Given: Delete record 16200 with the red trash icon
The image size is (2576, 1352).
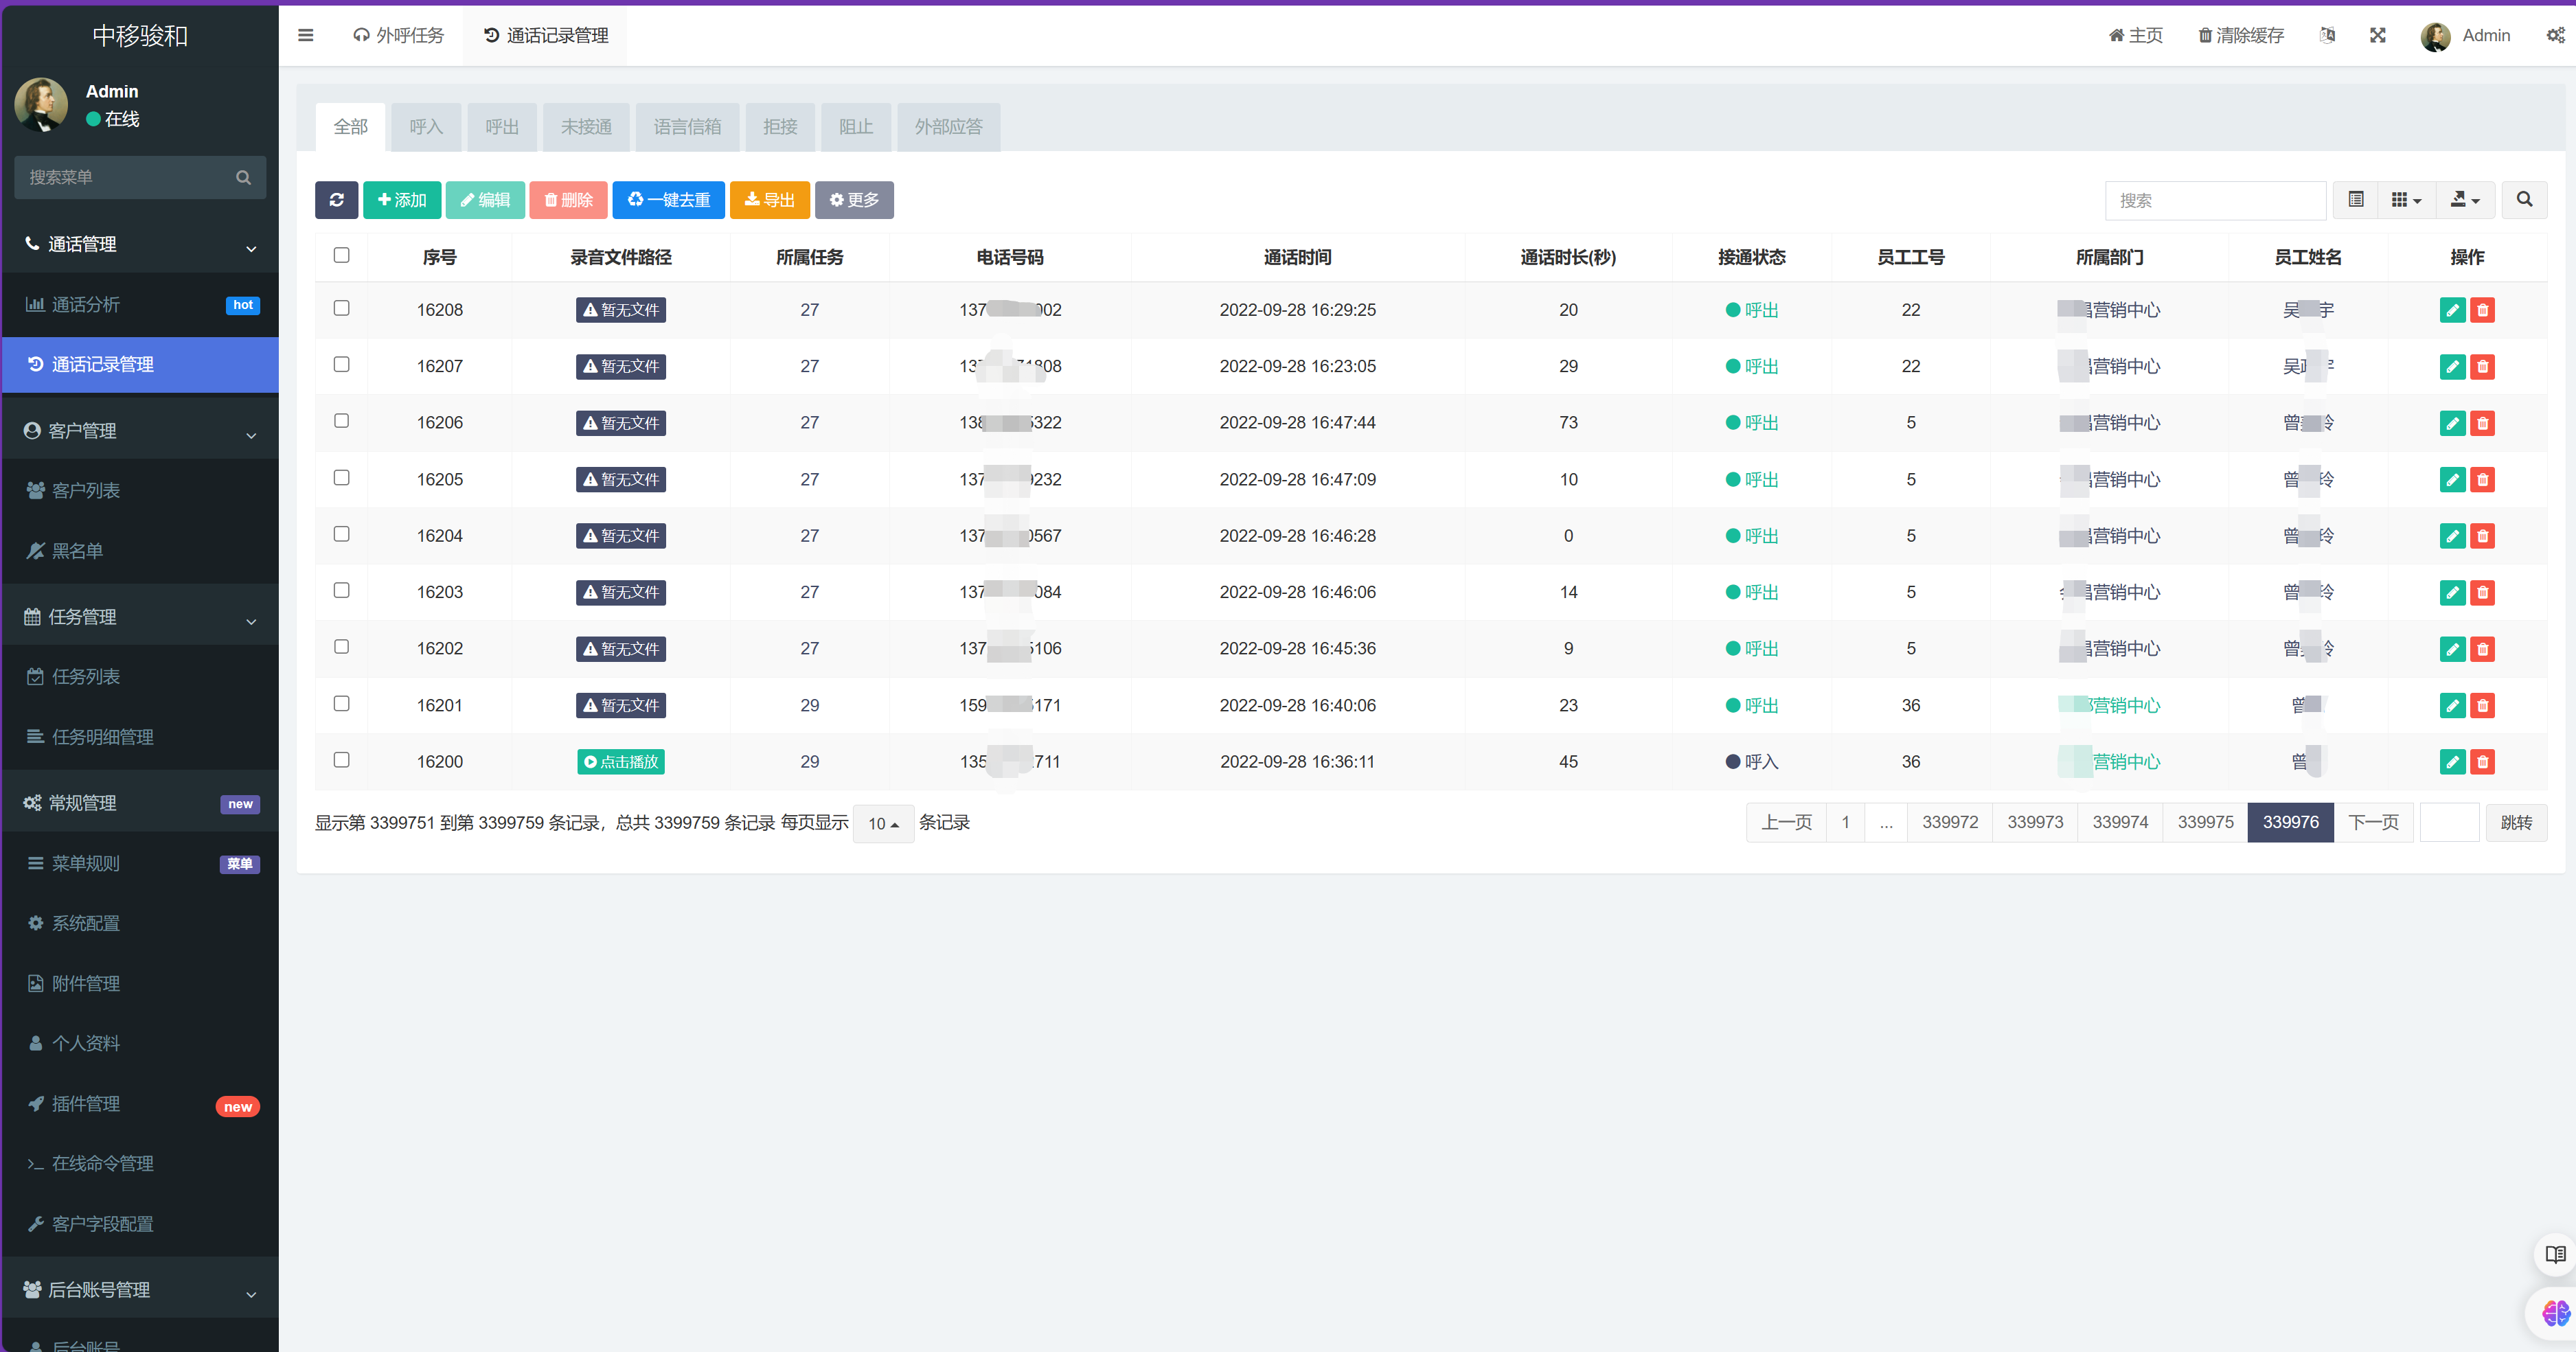Looking at the screenshot, I should 2482,762.
